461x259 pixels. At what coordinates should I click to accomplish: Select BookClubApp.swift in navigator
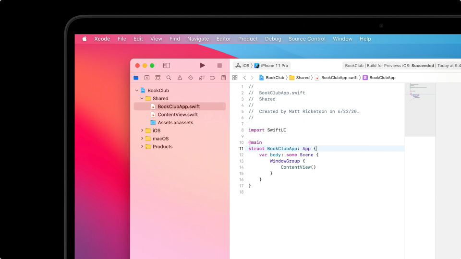tap(180, 106)
